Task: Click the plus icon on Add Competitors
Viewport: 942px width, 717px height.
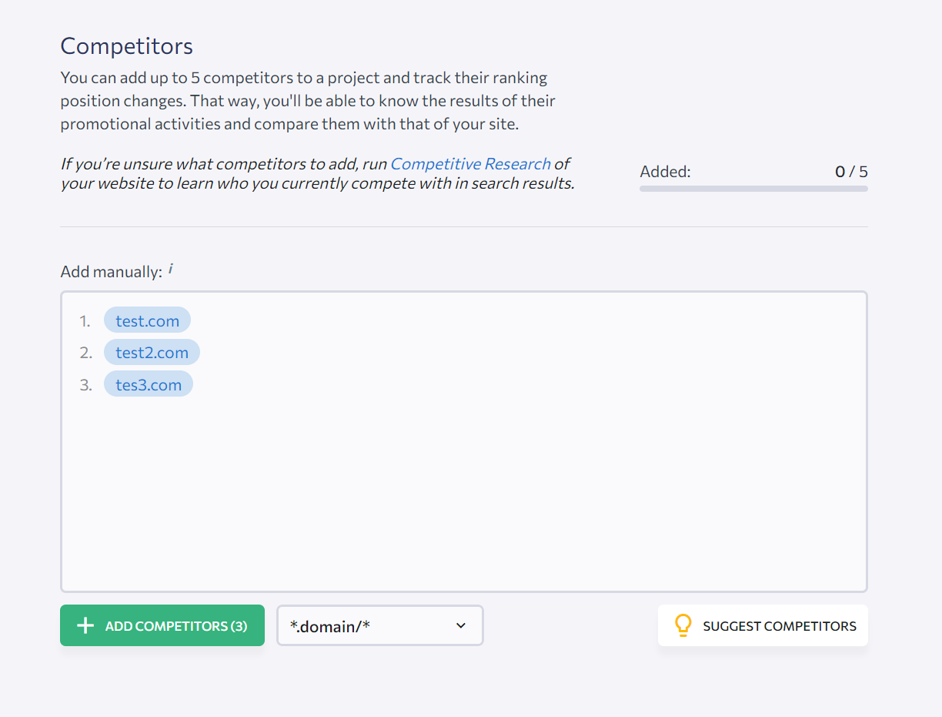Action: click(86, 626)
